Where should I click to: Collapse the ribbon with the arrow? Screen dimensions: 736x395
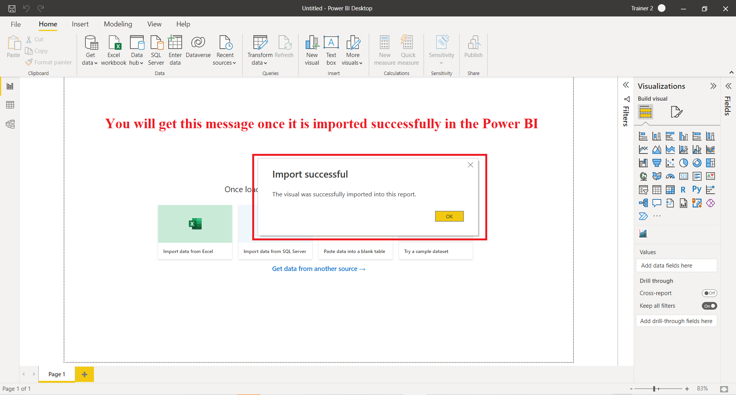point(731,72)
